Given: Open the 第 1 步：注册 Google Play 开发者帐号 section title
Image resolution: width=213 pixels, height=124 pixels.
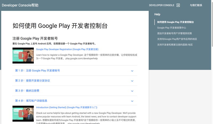Looking at the screenshot, I should pyautogui.click(x=38, y=71).
